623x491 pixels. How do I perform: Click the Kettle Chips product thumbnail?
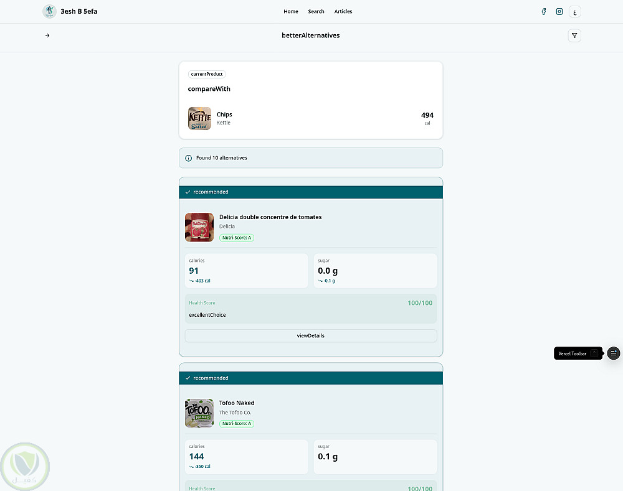click(199, 118)
